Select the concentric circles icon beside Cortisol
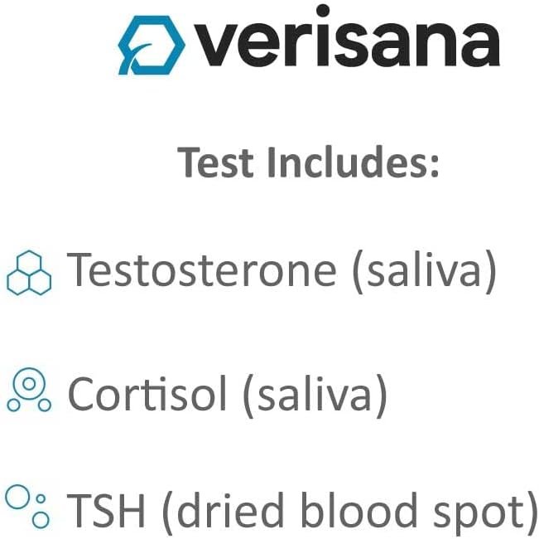This screenshot has height=539, width=539. 29,392
